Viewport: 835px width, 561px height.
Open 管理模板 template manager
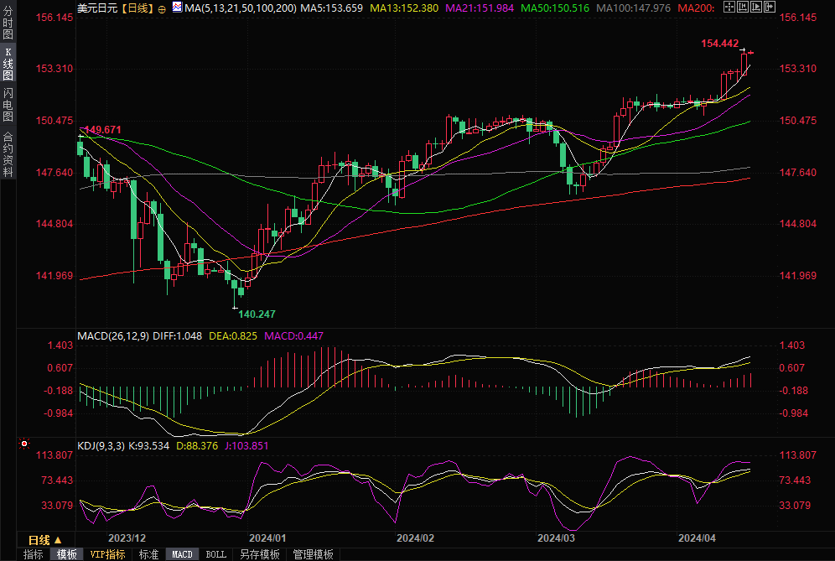tap(313, 554)
